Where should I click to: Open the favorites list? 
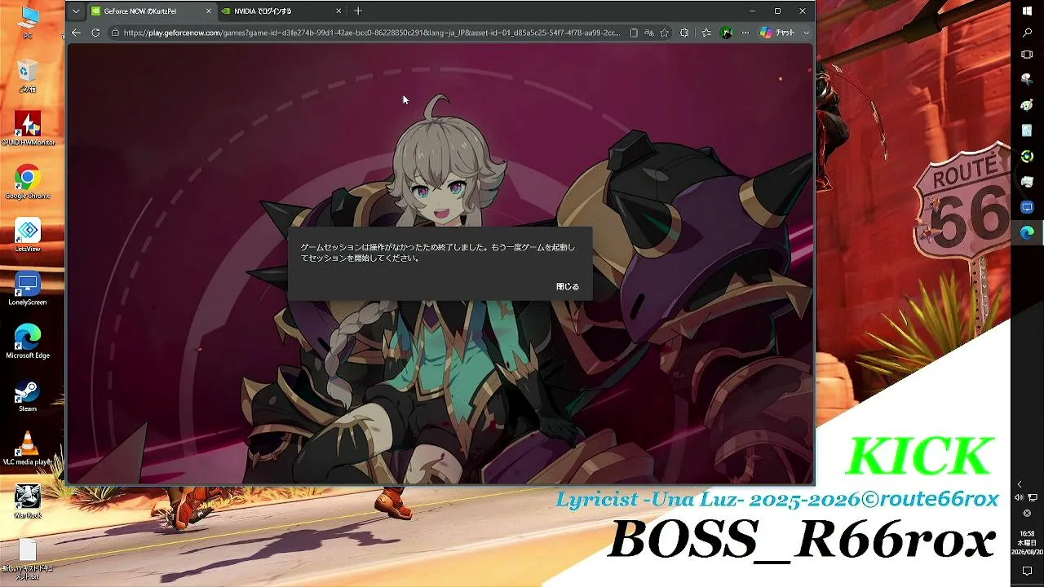click(x=706, y=33)
